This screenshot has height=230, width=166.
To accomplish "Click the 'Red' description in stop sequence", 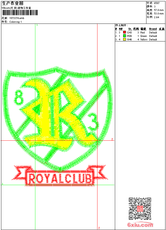I will point(142,33).
